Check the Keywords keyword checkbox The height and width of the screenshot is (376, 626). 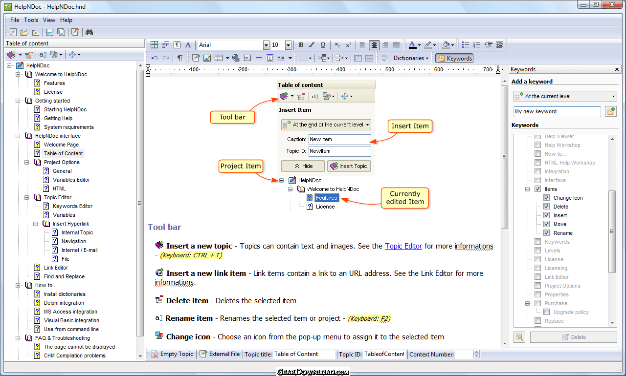537,242
